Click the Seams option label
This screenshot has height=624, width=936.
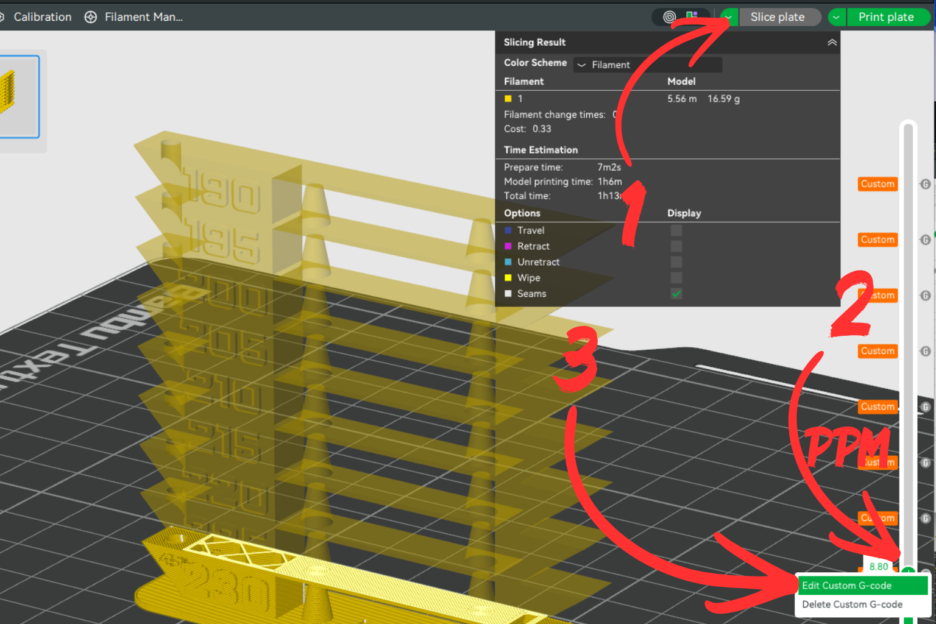pos(531,294)
